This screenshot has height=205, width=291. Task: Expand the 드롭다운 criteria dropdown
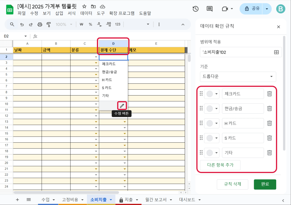tap(238, 77)
